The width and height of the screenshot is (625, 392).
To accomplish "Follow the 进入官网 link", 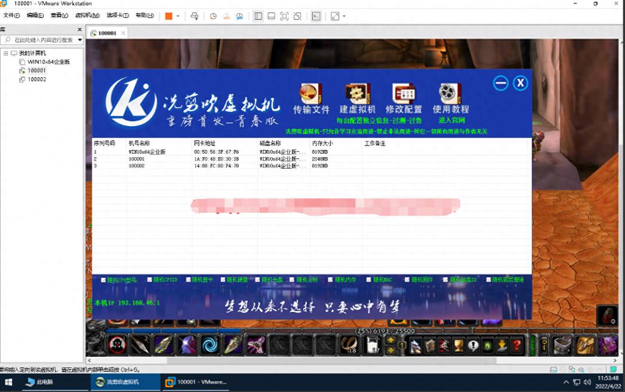I will (452, 120).
